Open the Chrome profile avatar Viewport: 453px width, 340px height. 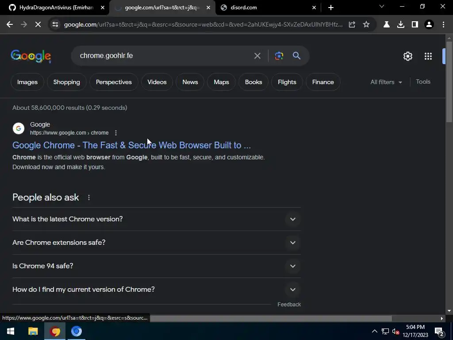tap(429, 25)
